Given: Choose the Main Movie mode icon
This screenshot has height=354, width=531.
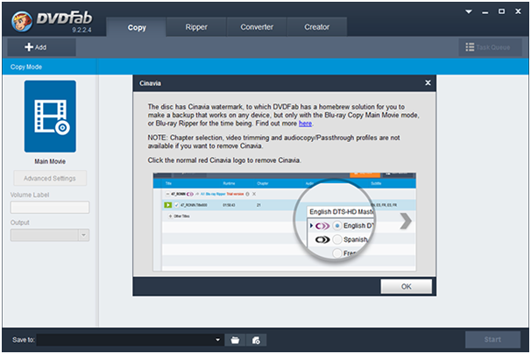Looking at the screenshot, I should click(50, 117).
